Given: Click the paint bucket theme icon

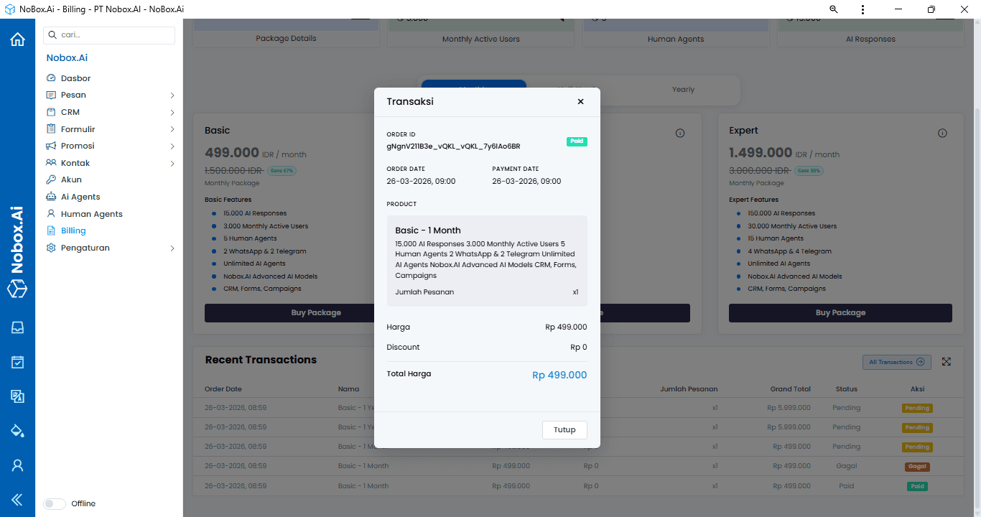Looking at the screenshot, I should pyautogui.click(x=17, y=431).
